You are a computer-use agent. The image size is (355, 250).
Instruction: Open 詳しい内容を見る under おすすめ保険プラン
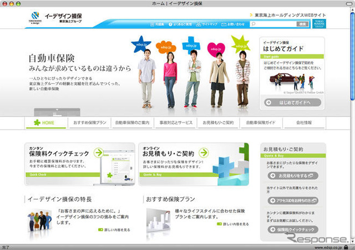(x=233, y=224)
